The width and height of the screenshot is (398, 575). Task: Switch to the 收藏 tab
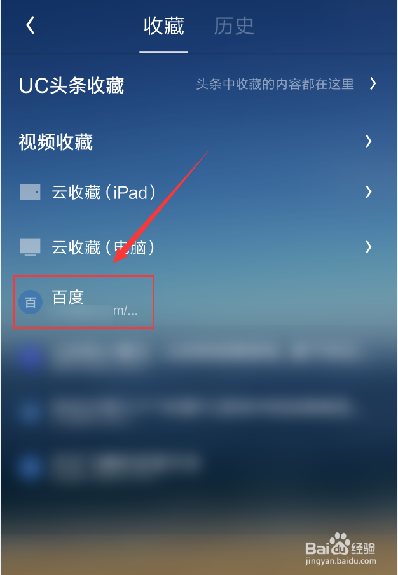pyautogui.click(x=164, y=26)
